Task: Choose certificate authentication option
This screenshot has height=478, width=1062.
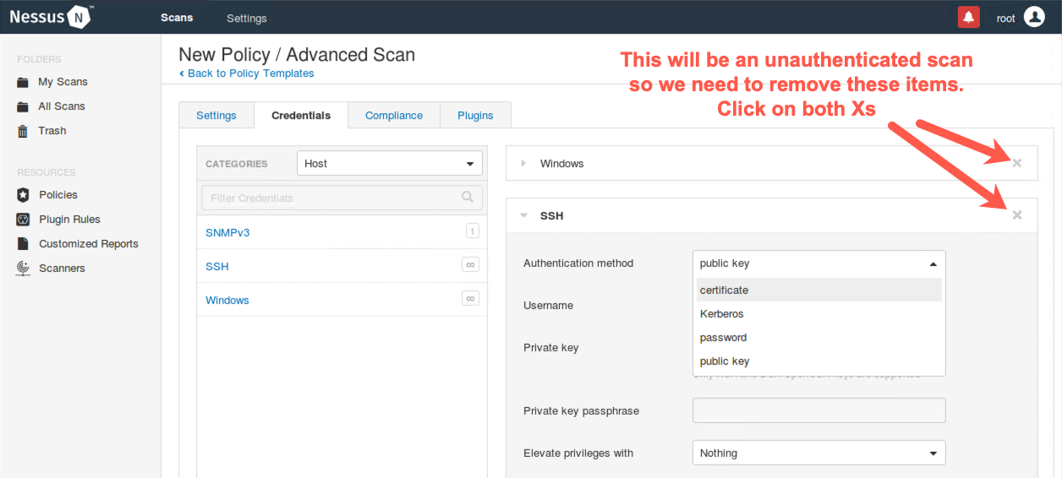Action: click(x=818, y=290)
